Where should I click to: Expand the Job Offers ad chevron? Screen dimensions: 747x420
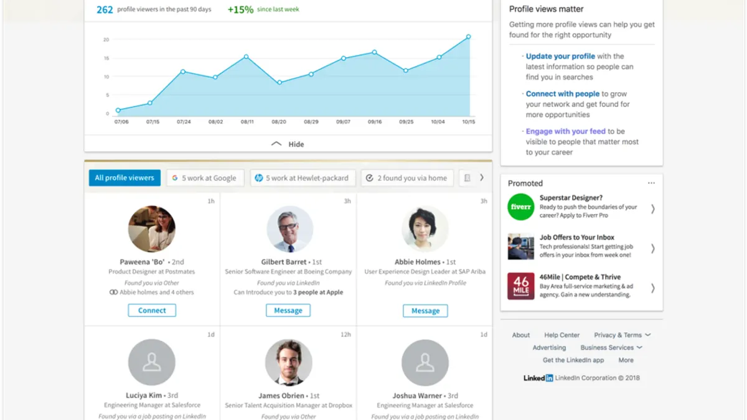[x=652, y=248]
